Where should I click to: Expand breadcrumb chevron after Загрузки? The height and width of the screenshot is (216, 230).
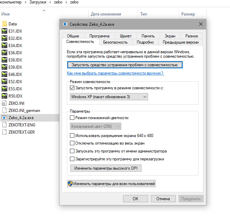tap(50, 2)
